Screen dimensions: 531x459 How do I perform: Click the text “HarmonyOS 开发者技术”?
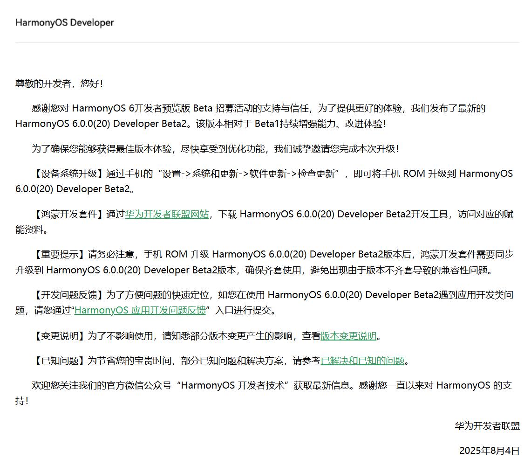[x=234, y=385]
